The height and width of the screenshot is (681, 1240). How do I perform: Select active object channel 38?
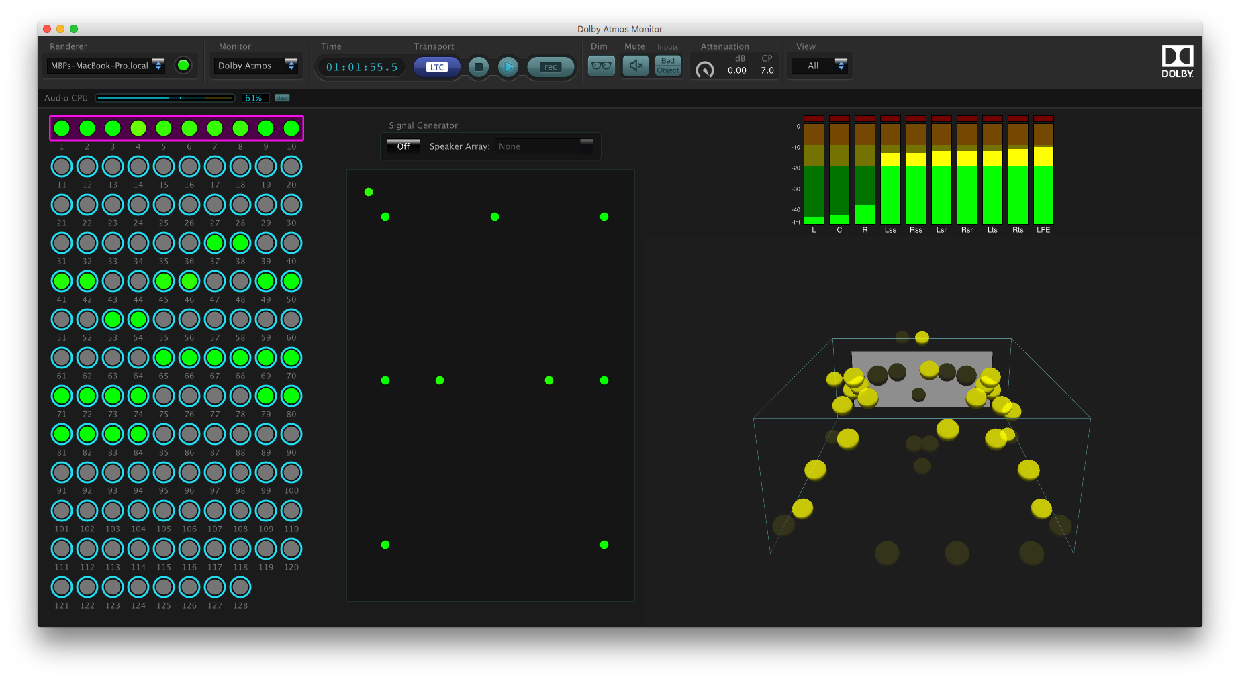click(240, 242)
